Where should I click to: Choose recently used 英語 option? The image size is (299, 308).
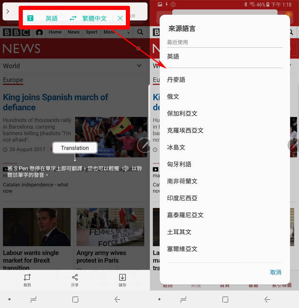173,56
